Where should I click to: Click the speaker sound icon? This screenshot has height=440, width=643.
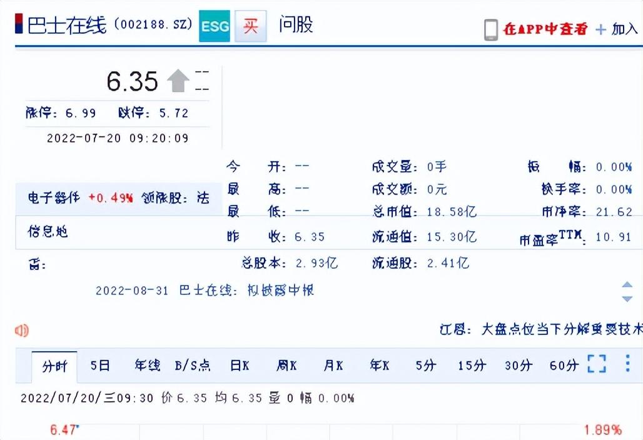22,330
